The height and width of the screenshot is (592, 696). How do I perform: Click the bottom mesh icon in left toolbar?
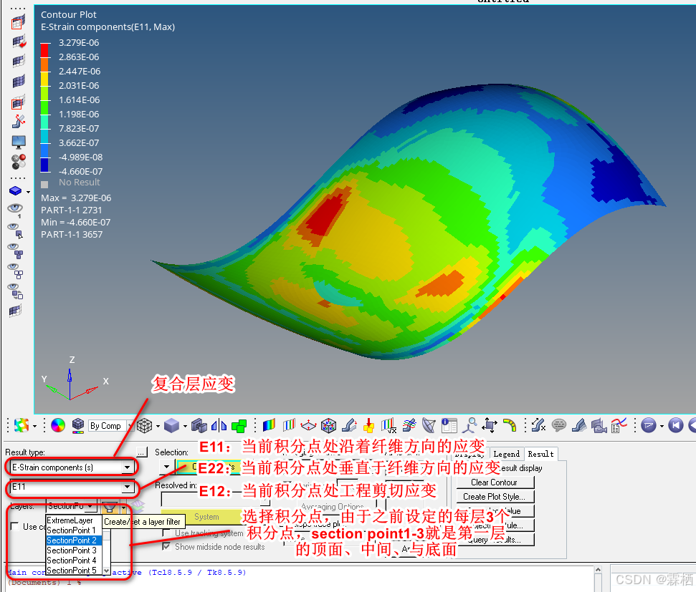coord(15,311)
